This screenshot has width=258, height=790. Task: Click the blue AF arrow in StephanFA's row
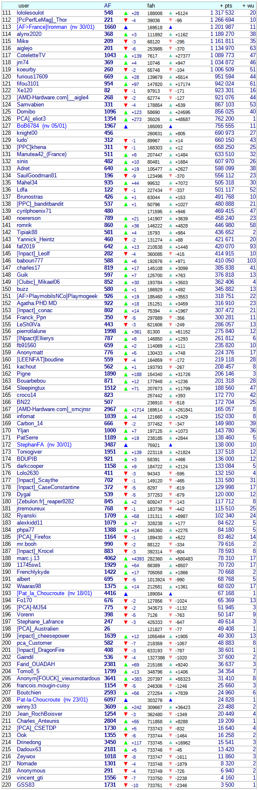[126, 445]
